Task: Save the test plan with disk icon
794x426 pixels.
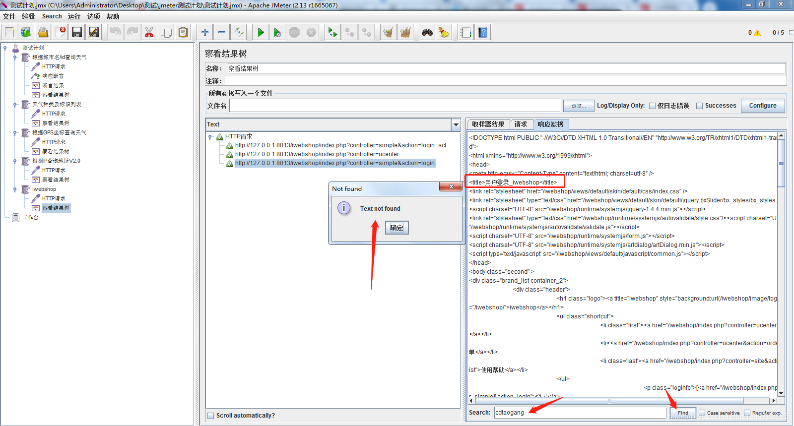Action: point(77,33)
